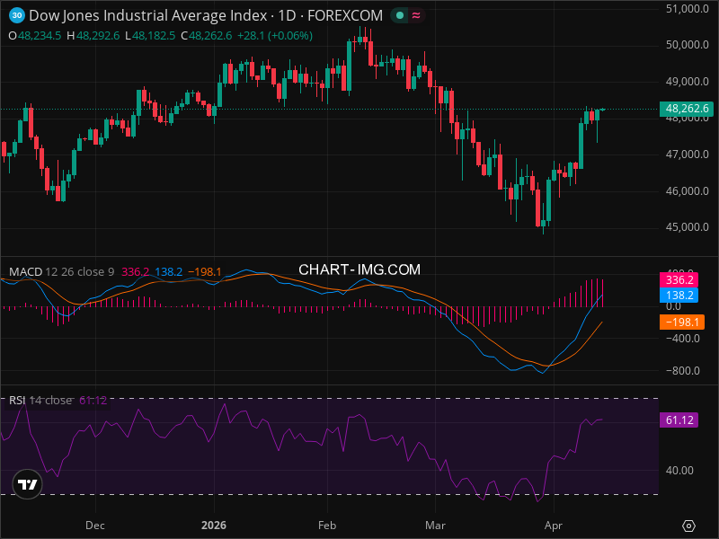This screenshot has height=539, width=719.
Task: Click the high value H48,292.6
Action: (x=93, y=36)
